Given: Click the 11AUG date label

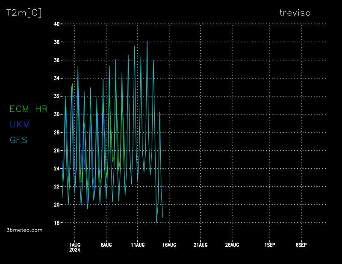Looking at the screenshot, I should [138, 245].
